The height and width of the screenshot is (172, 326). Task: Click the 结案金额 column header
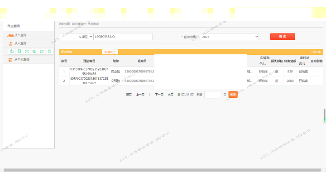tap(290, 61)
